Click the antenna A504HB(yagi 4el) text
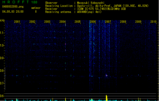Image resolution: width=159 pixels, height=101 pixels. pyautogui.click(x=89, y=12)
